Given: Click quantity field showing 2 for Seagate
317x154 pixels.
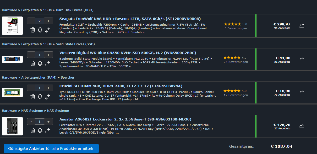Looking at the screenshot, I should tap(40, 21).
